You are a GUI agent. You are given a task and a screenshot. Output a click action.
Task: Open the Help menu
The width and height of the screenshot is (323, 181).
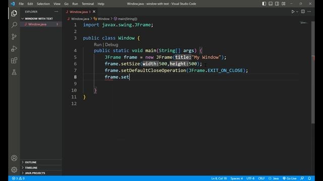(101, 4)
